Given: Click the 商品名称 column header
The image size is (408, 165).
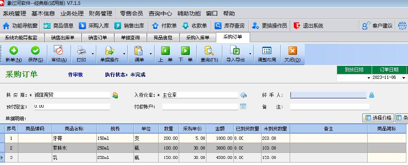Looking at the screenshot, I should (74, 129).
